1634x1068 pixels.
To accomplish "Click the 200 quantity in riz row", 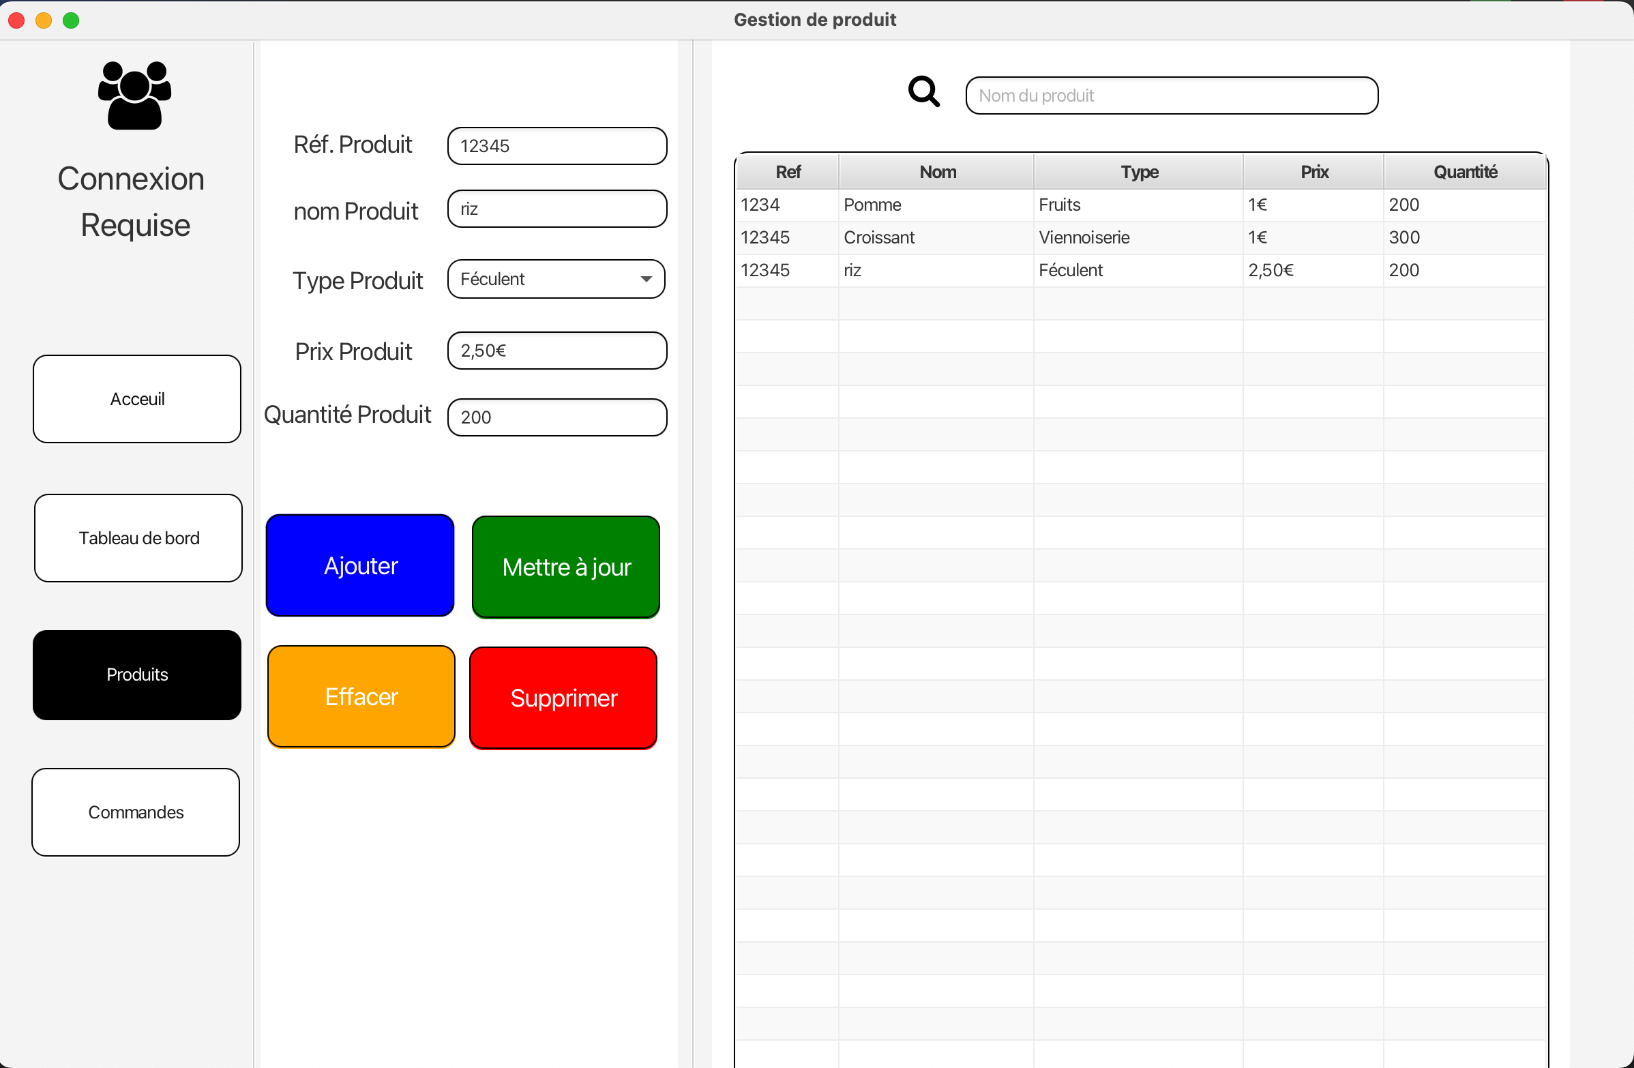I will [x=1465, y=271].
